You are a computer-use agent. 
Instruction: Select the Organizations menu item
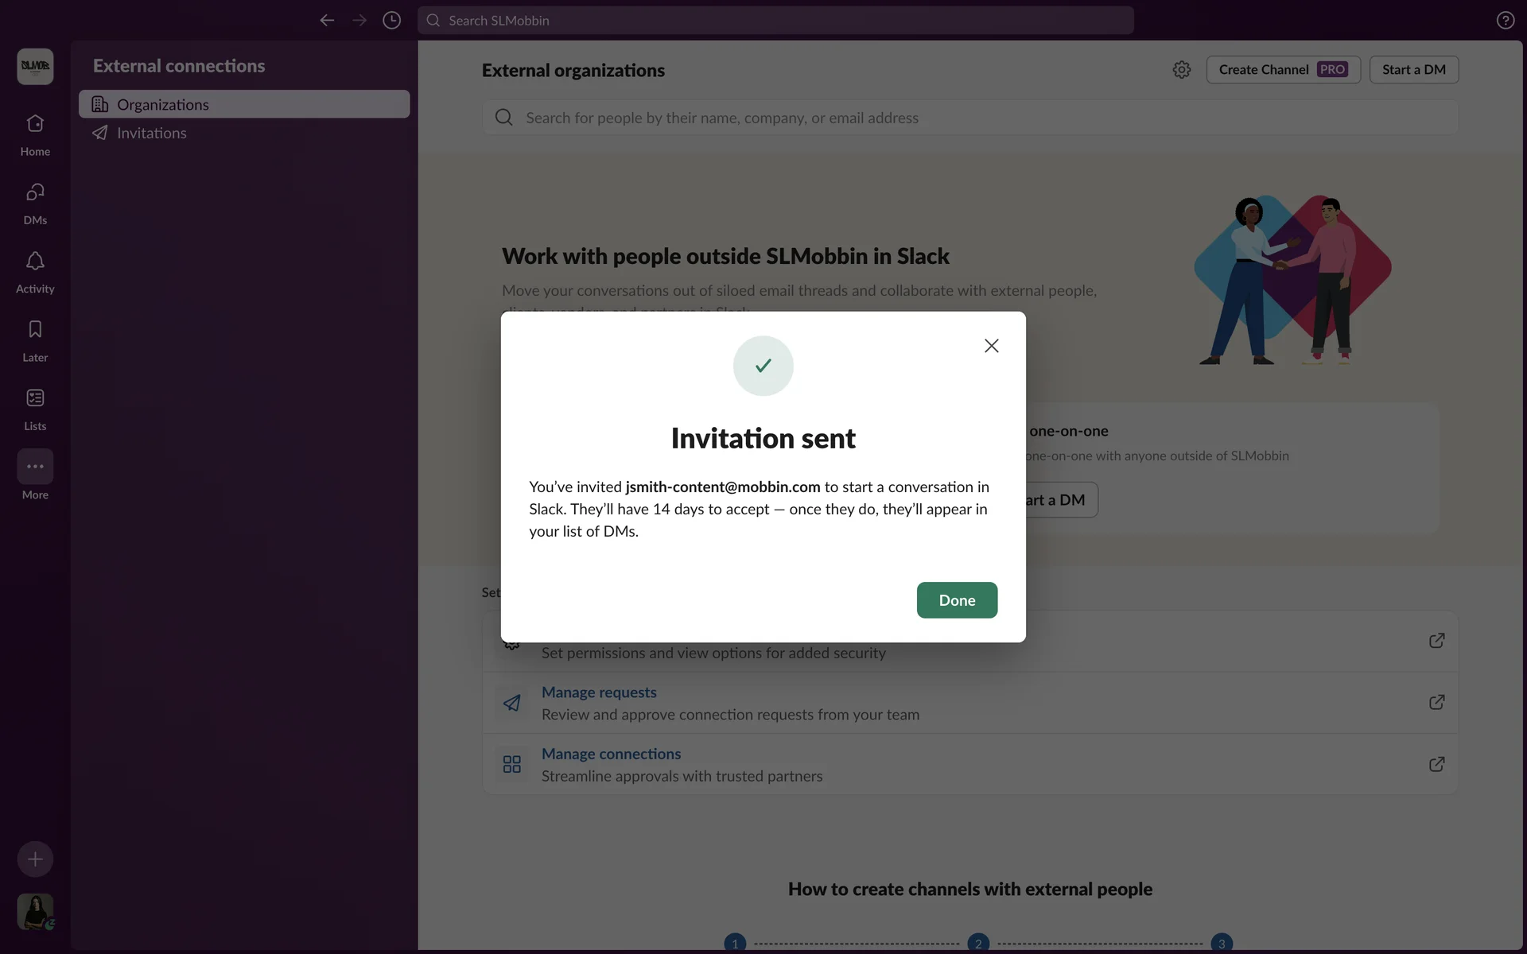click(243, 104)
